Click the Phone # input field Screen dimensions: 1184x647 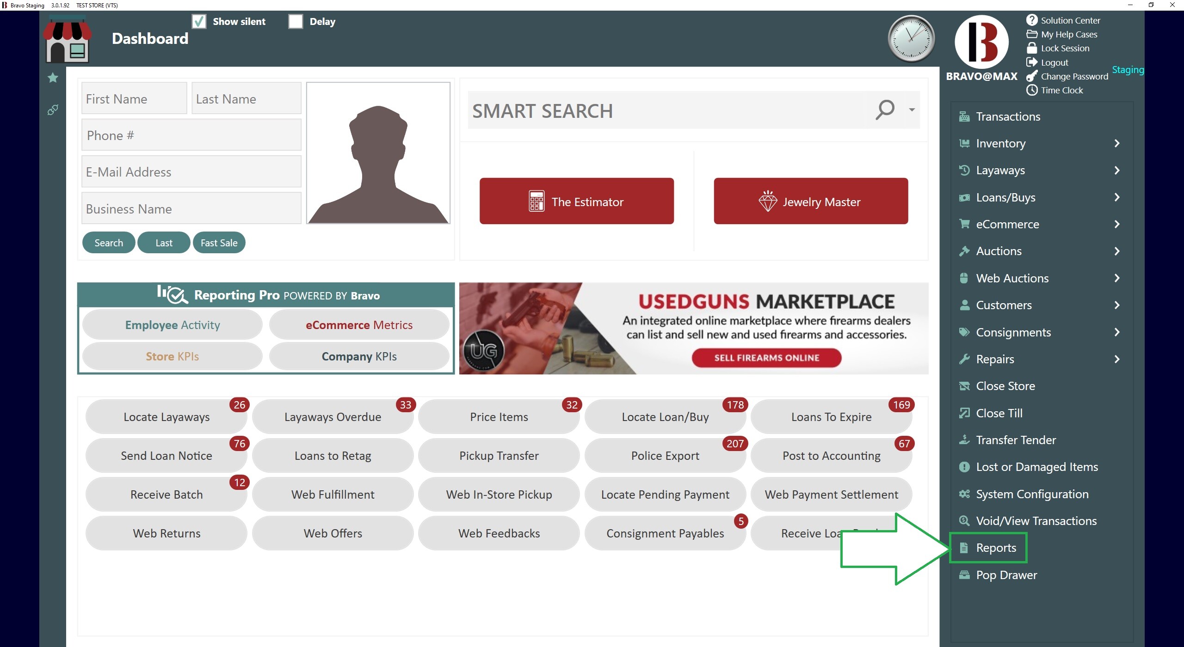[191, 135]
